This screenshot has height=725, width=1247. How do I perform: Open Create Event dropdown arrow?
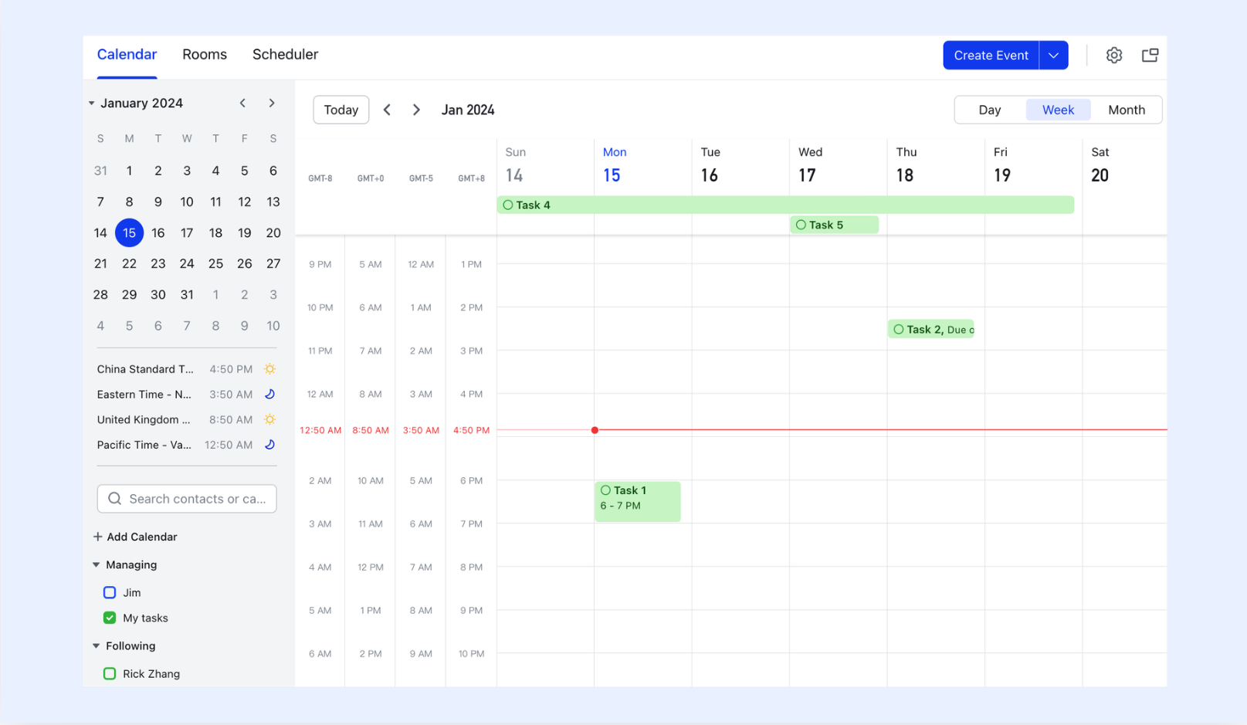tap(1053, 56)
